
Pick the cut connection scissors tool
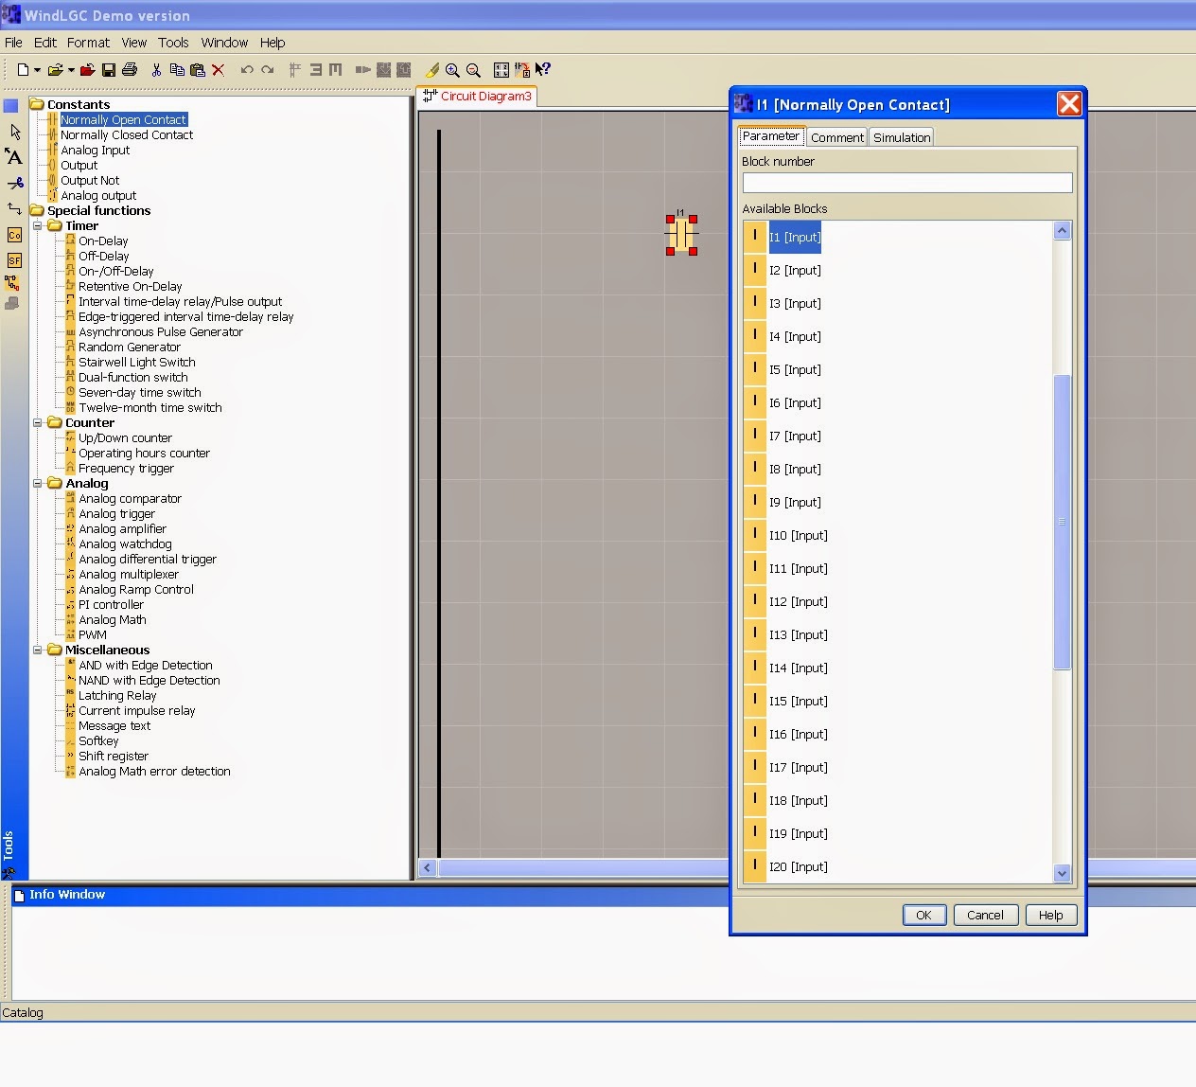point(14,184)
